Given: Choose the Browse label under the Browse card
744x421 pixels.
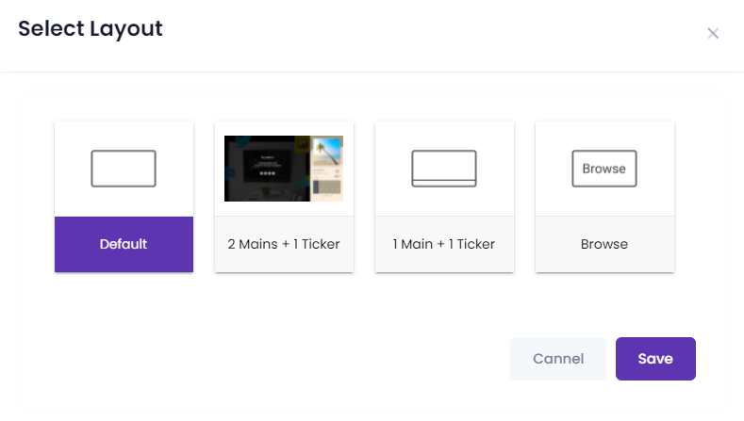Looking at the screenshot, I should pyautogui.click(x=604, y=244).
